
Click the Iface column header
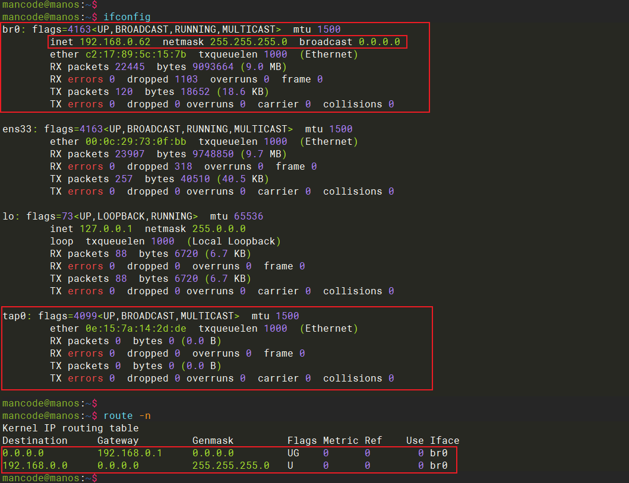pos(444,441)
